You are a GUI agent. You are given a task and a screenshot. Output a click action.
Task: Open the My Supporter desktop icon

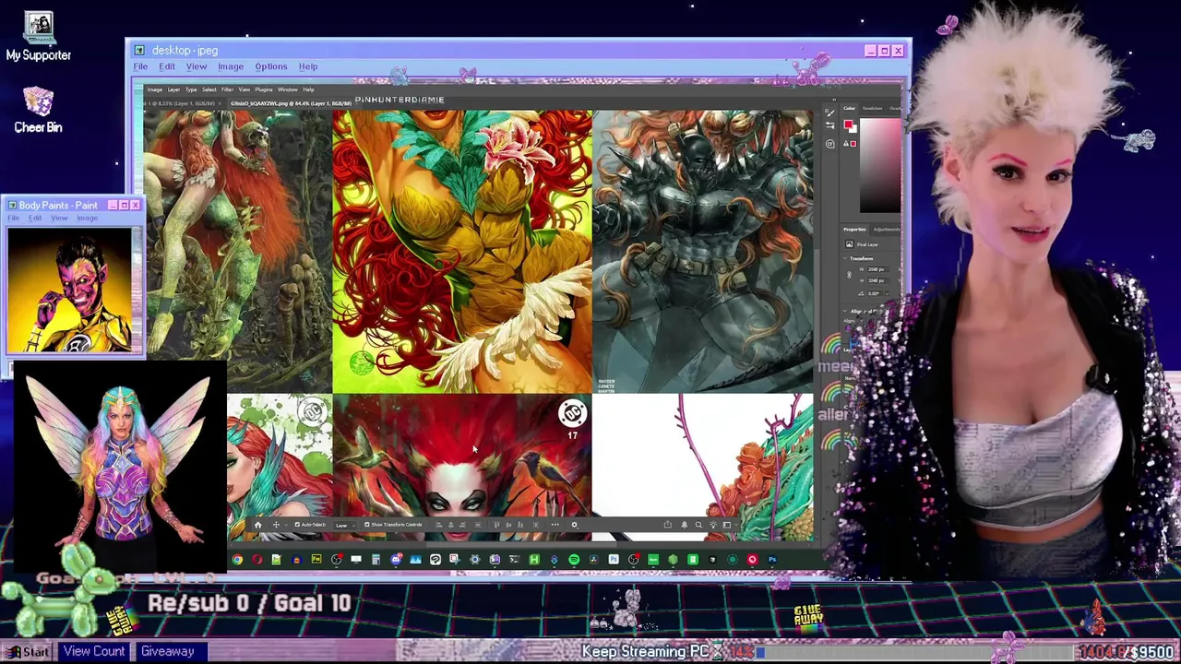point(38,37)
